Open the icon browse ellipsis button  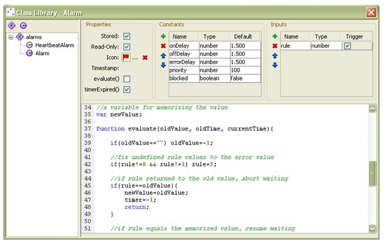coord(134,58)
